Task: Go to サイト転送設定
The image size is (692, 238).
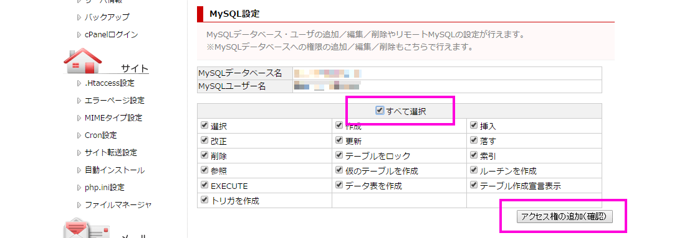Action: pos(111,153)
